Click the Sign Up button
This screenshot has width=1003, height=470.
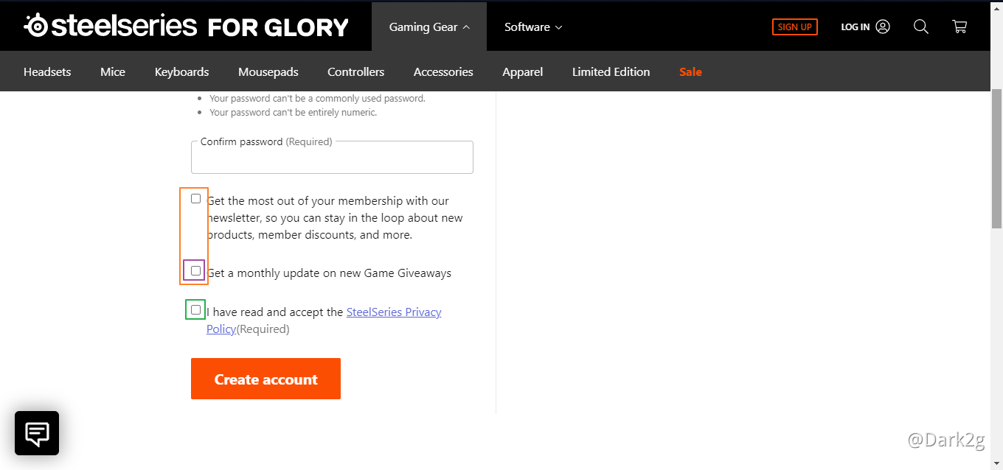coord(794,27)
